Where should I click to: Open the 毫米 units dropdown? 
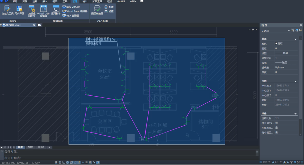269,162
